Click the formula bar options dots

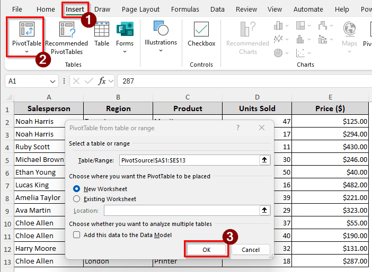[64, 81]
